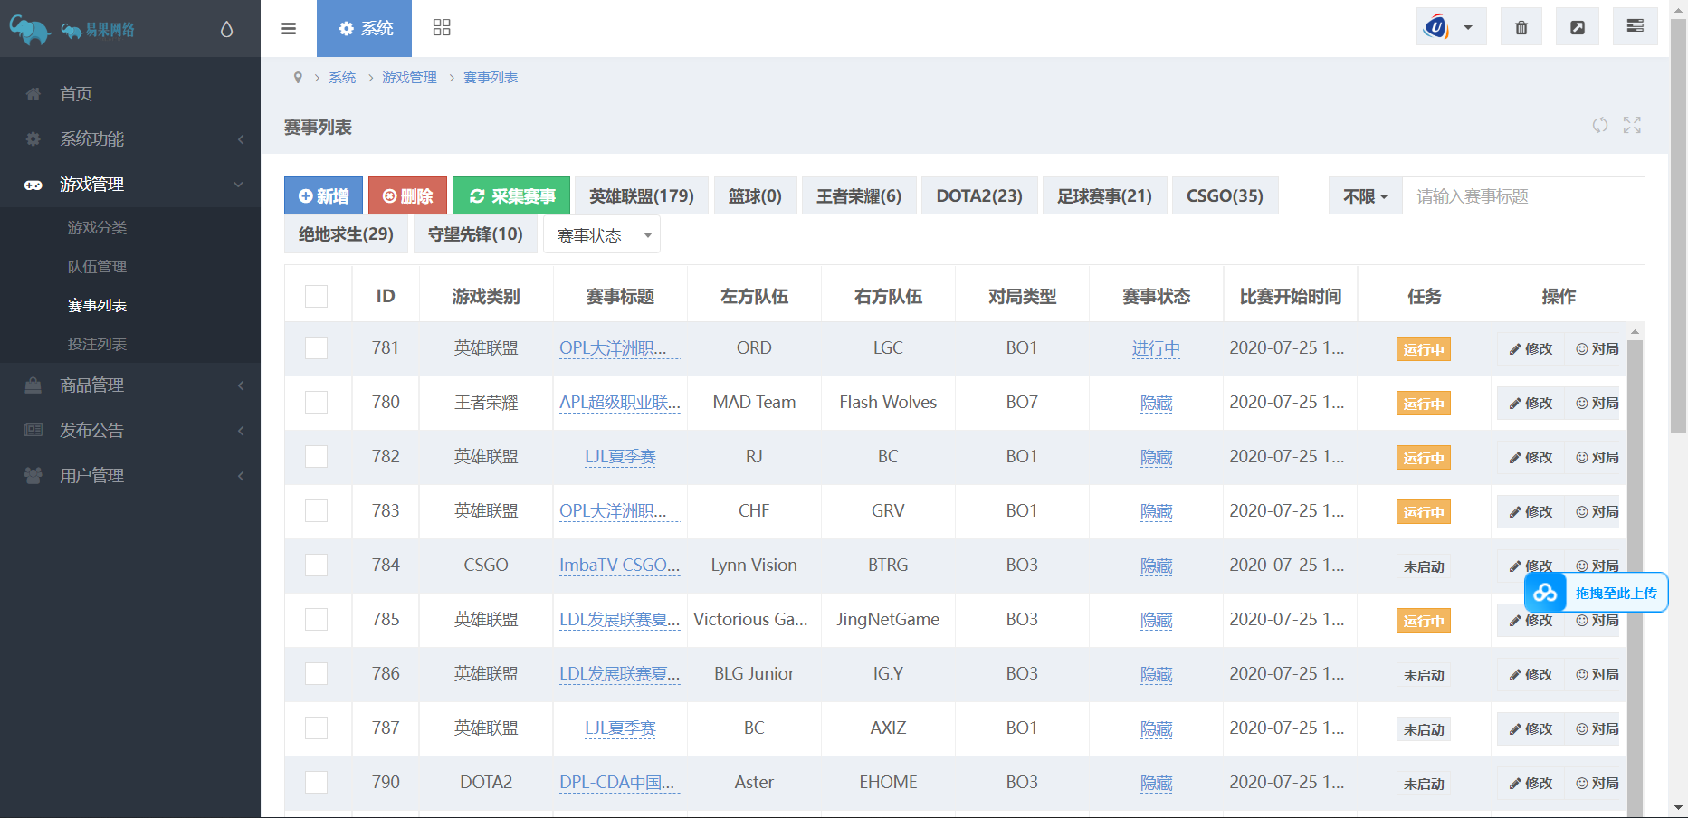Click 修改 edit for row 781
Image resolution: width=1688 pixels, height=818 pixels.
click(1531, 349)
